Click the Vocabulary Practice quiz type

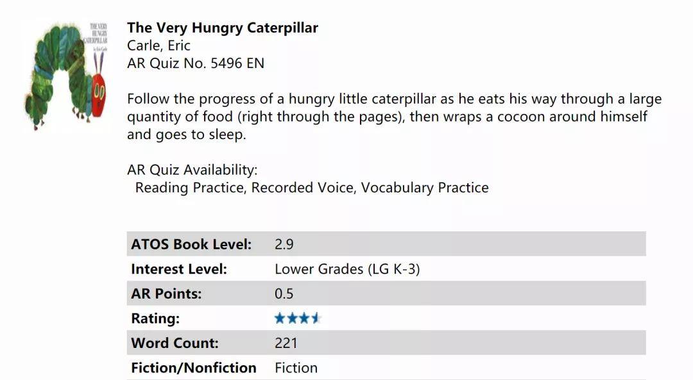[424, 188]
